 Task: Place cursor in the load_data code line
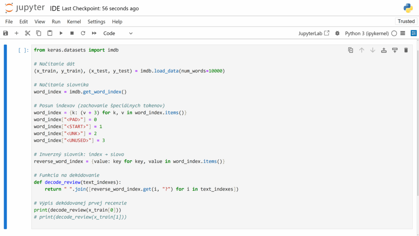coord(129,71)
